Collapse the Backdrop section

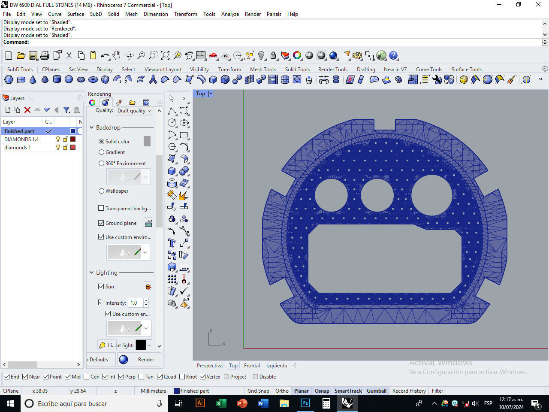point(91,127)
